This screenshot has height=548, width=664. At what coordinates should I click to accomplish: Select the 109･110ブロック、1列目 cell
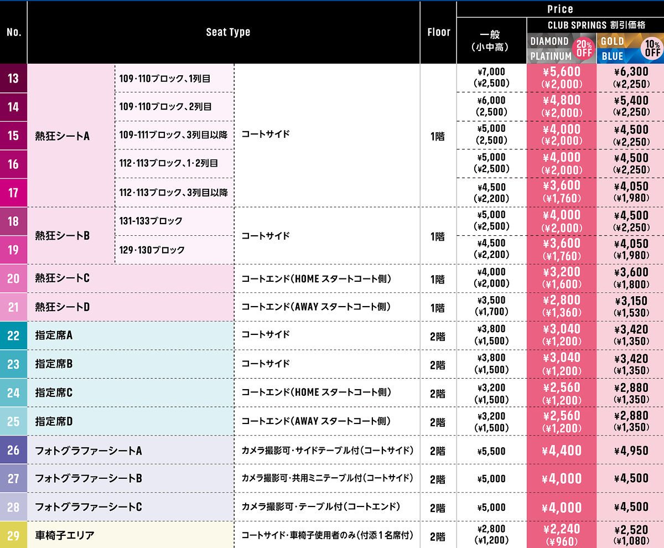tap(174, 78)
